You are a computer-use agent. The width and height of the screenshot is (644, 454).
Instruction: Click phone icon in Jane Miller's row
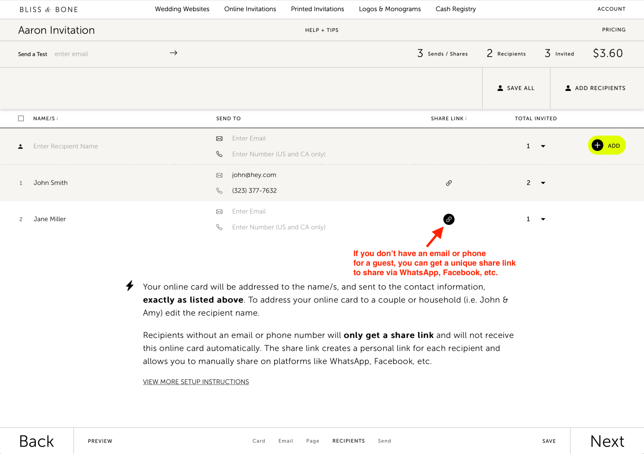coord(219,227)
